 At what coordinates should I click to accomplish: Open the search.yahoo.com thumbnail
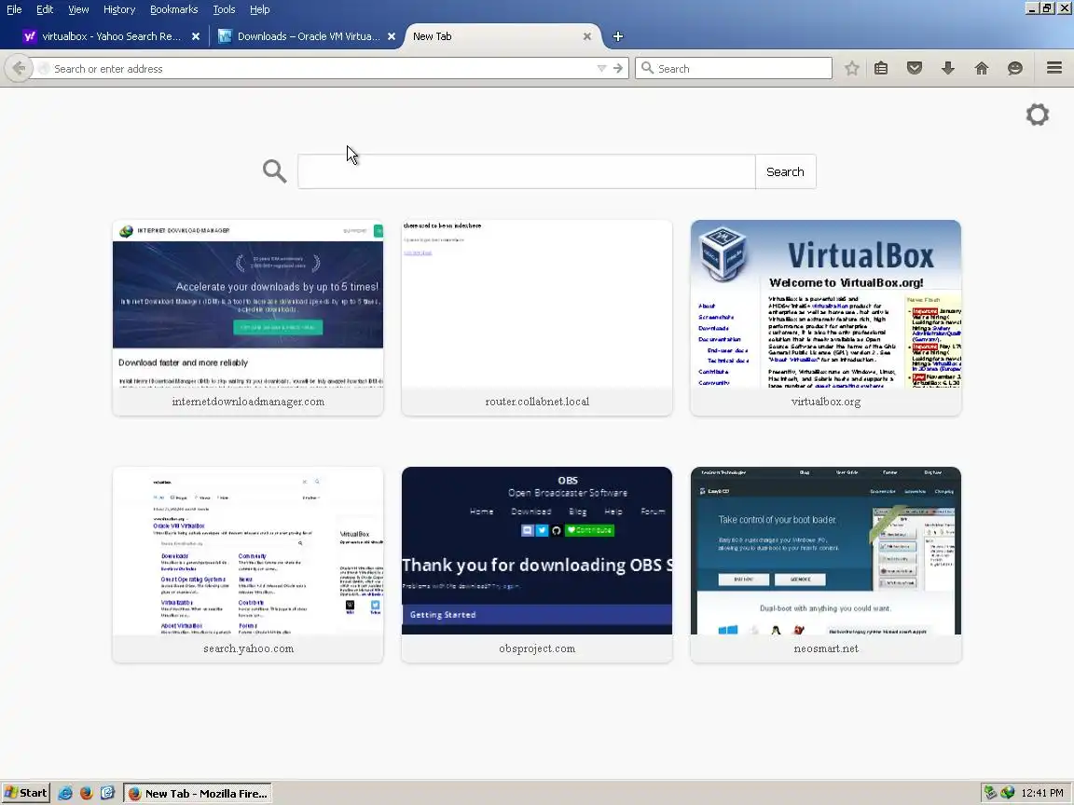pos(248,565)
